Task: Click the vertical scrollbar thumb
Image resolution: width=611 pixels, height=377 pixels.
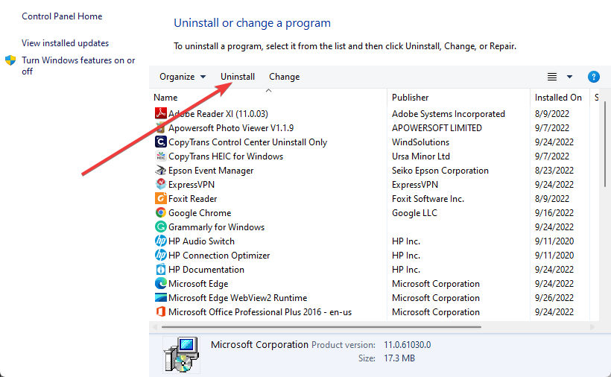Action: (605, 144)
